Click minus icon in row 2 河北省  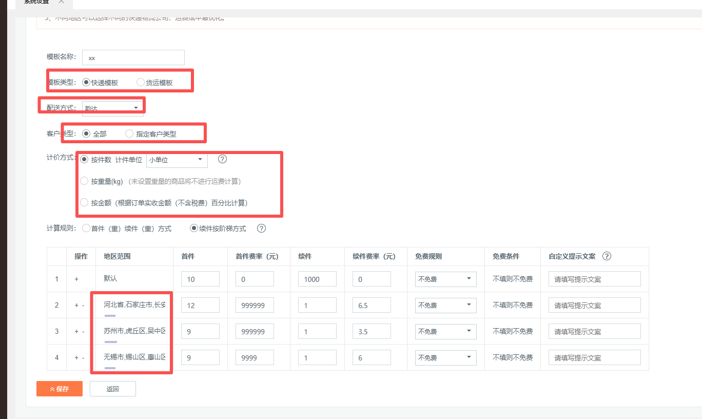[x=83, y=306]
